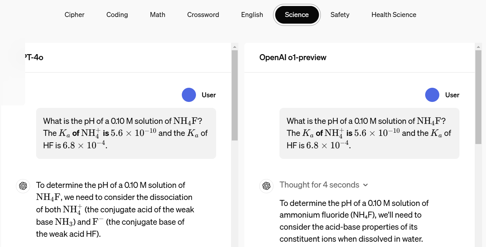
Task: Click the up arrow of o1-preview panel scrollbar
Action: tap(478, 46)
